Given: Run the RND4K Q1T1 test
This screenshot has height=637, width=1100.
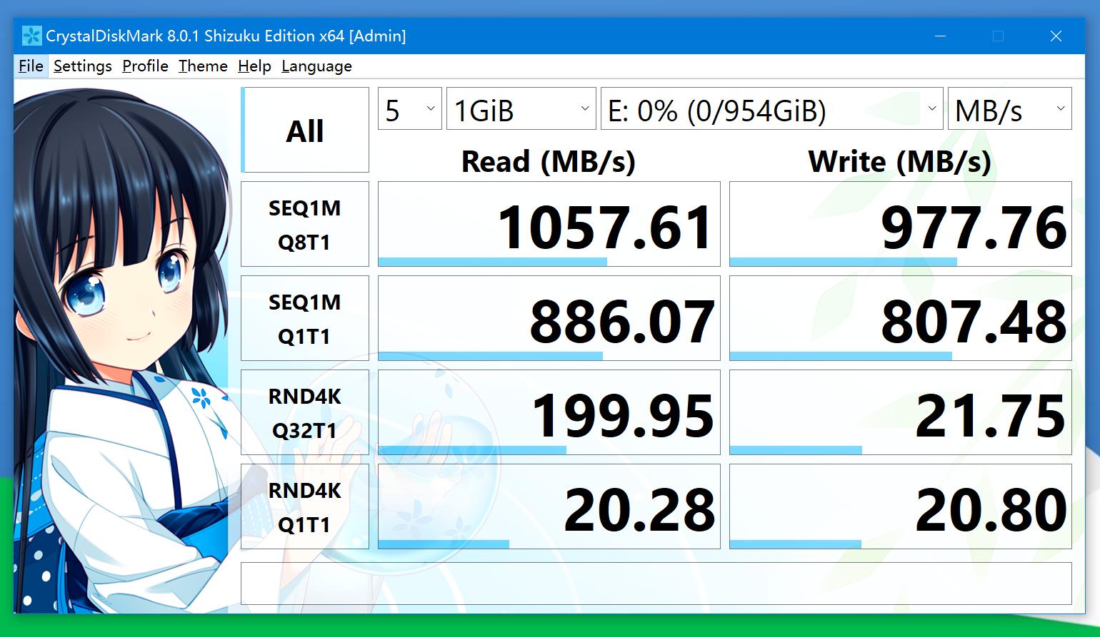Looking at the screenshot, I should 304,506.
